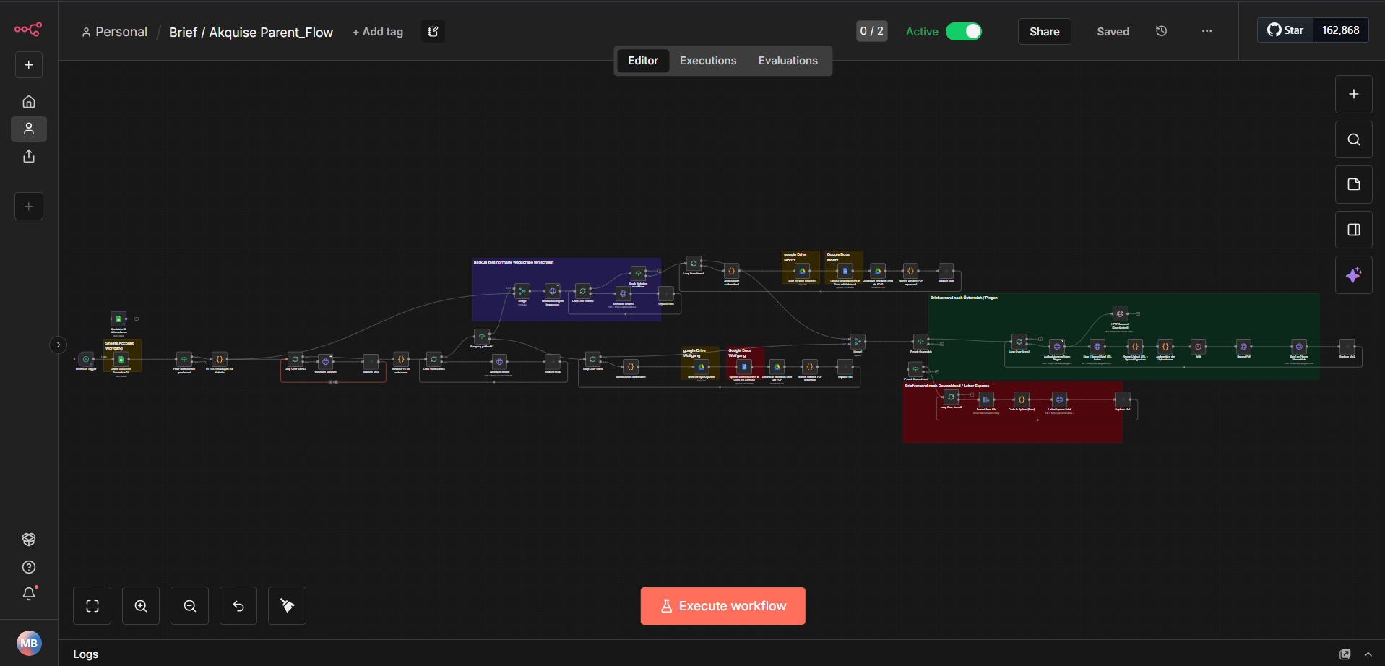Click the Share button
The height and width of the screenshot is (666, 1385).
pyautogui.click(x=1044, y=31)
